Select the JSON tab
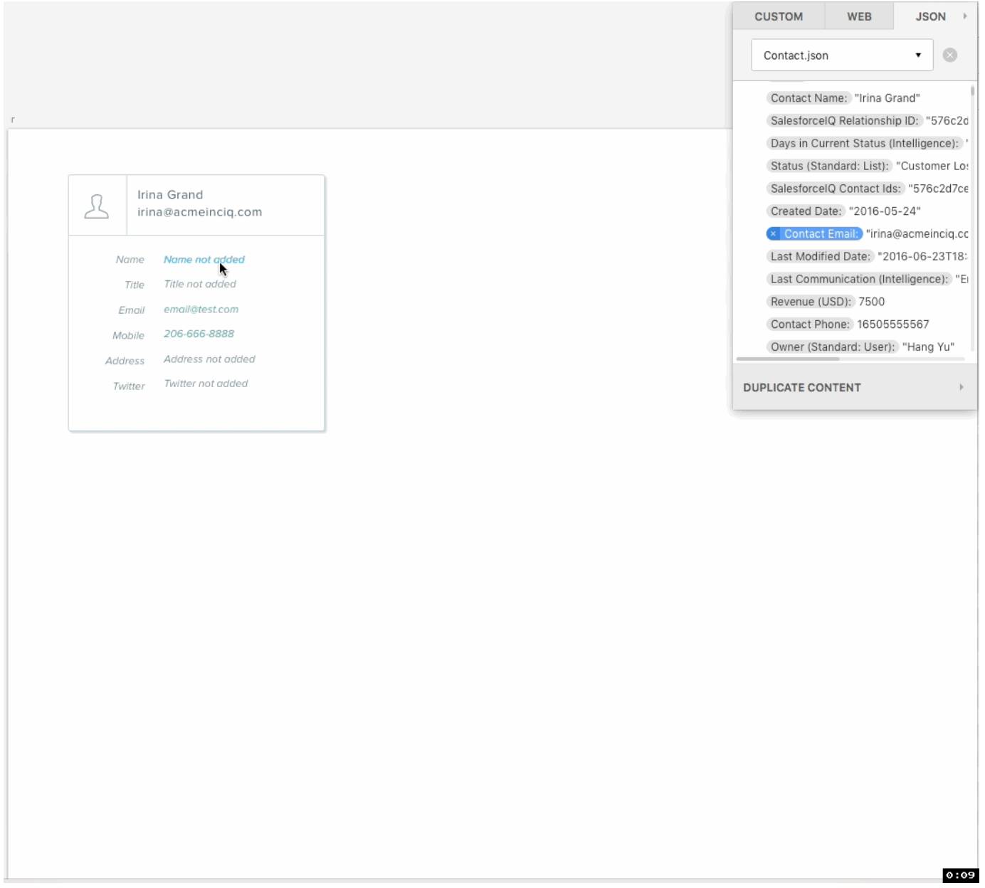Image resolution: width=985 pixels, height=888 pixels. (930, 16)
